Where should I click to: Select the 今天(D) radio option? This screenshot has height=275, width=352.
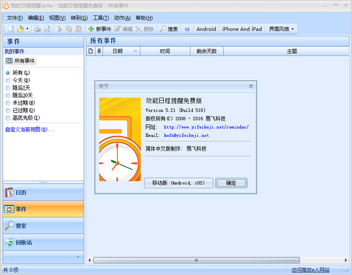(x=18, y=80)
